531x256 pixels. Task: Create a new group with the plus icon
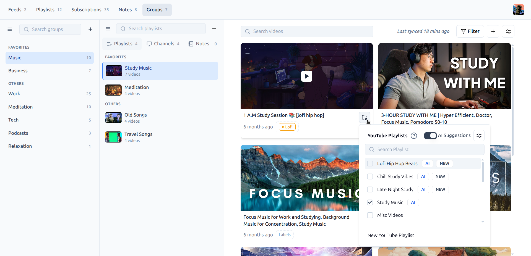pyautogui.click(x=90, y=29)
